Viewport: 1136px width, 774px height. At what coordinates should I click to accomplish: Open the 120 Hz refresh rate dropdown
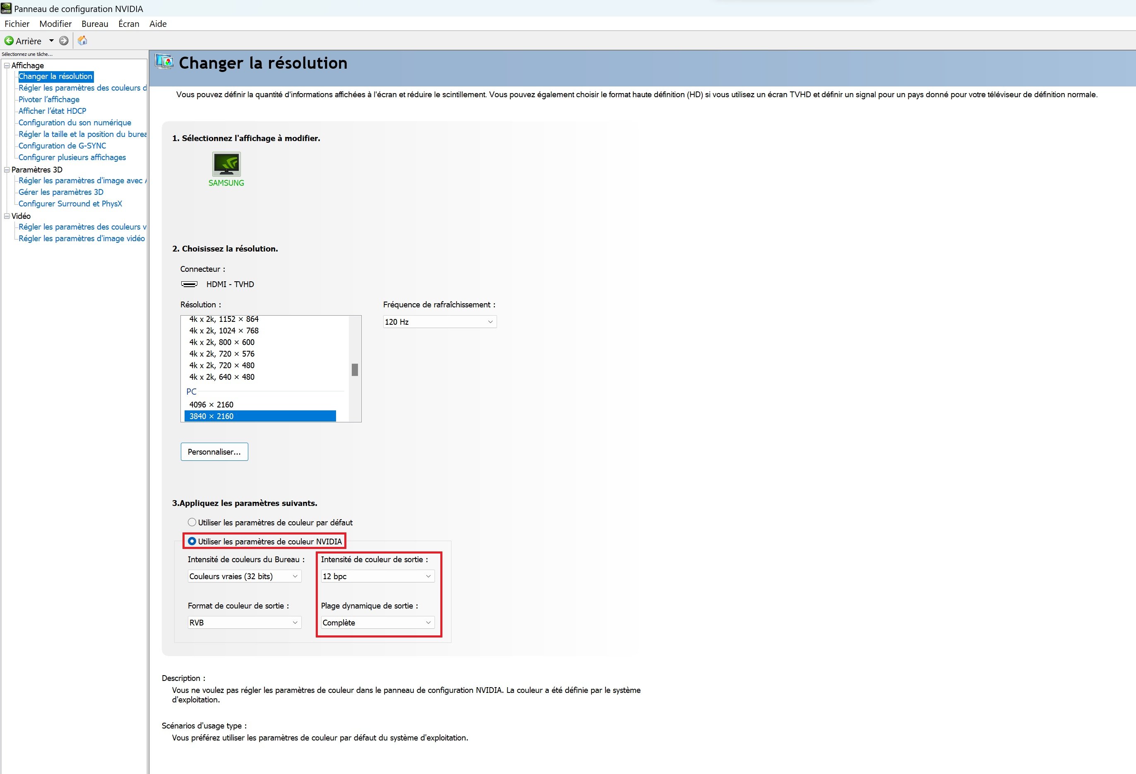pyautogui.click(x=440, y=322)
